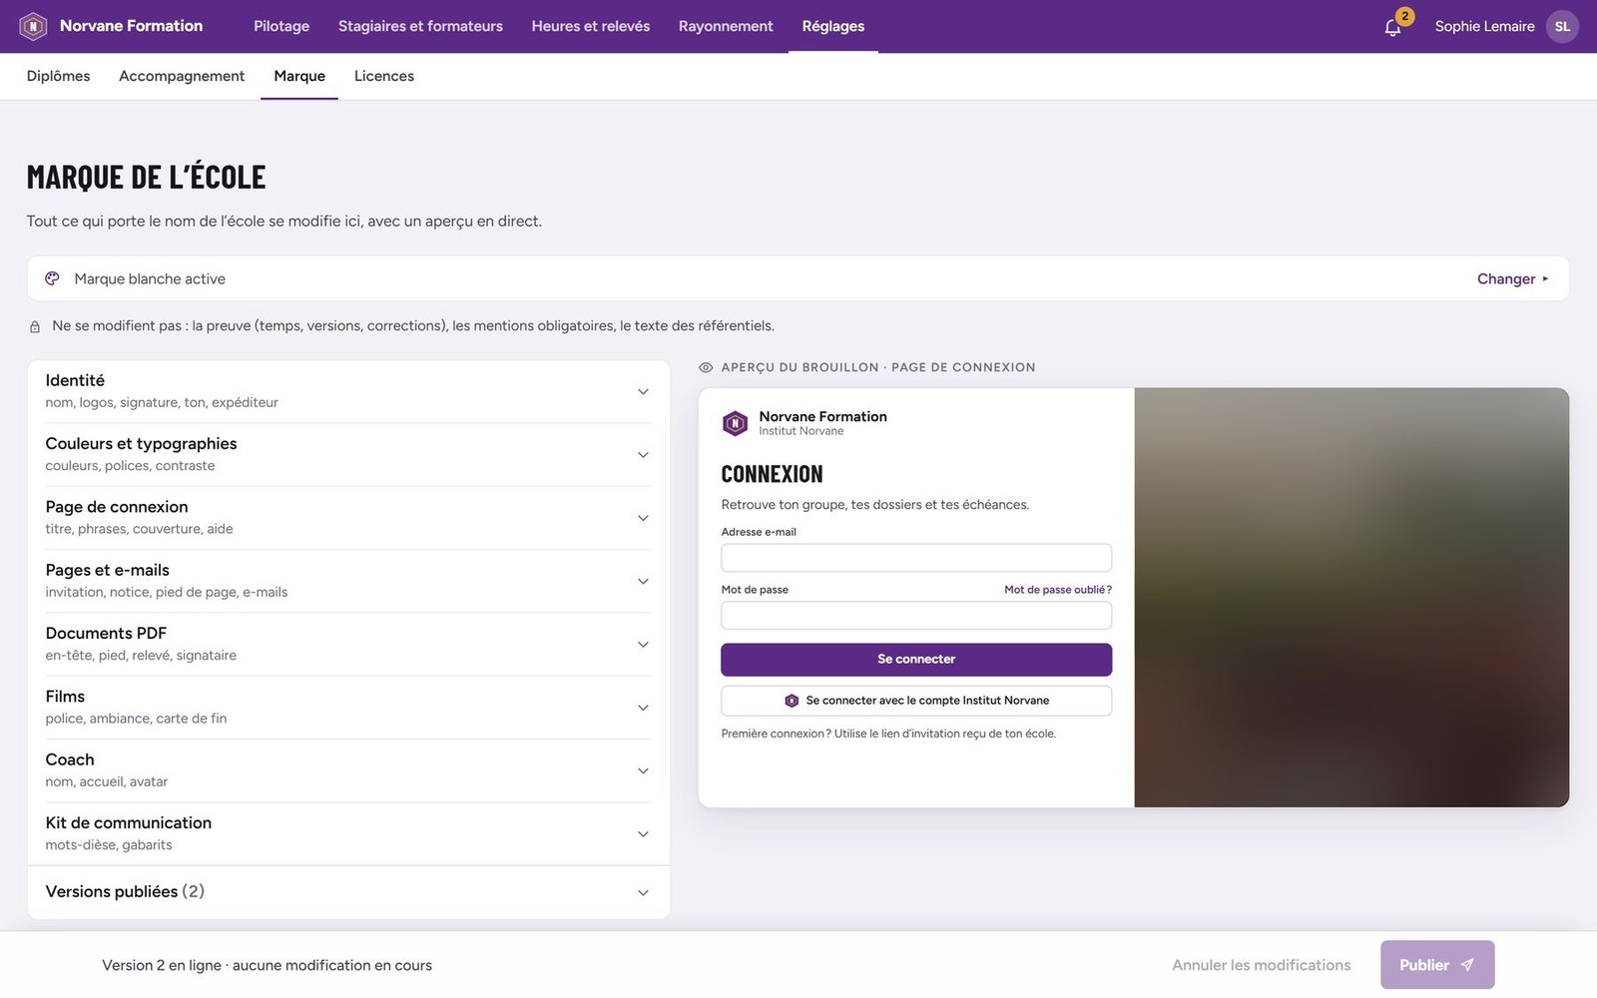
Task: Click the Mot de passe oublié link
Action: pos(1058,590)
